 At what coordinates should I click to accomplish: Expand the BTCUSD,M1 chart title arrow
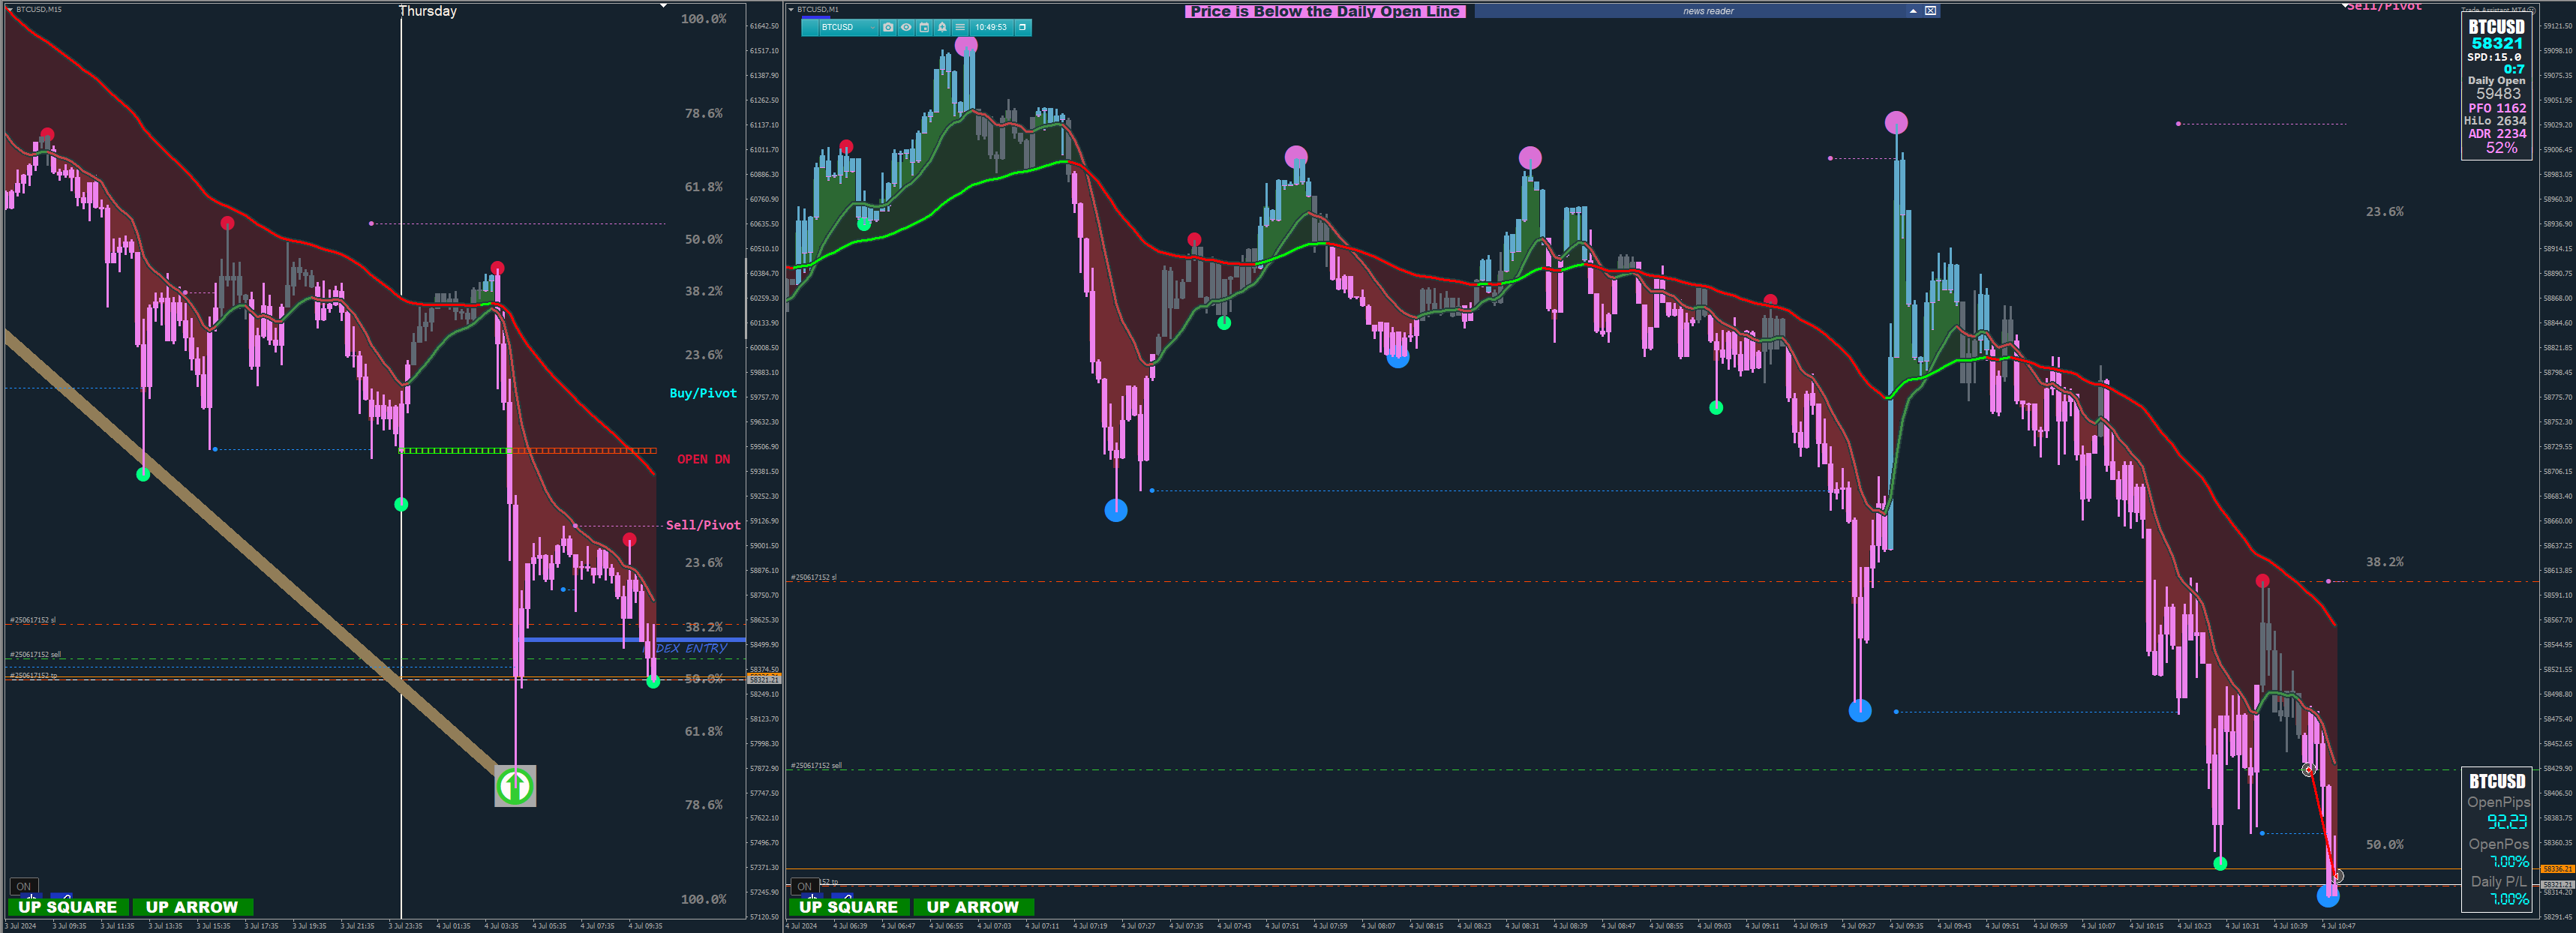pyautogui.click(x=791, y=9)
